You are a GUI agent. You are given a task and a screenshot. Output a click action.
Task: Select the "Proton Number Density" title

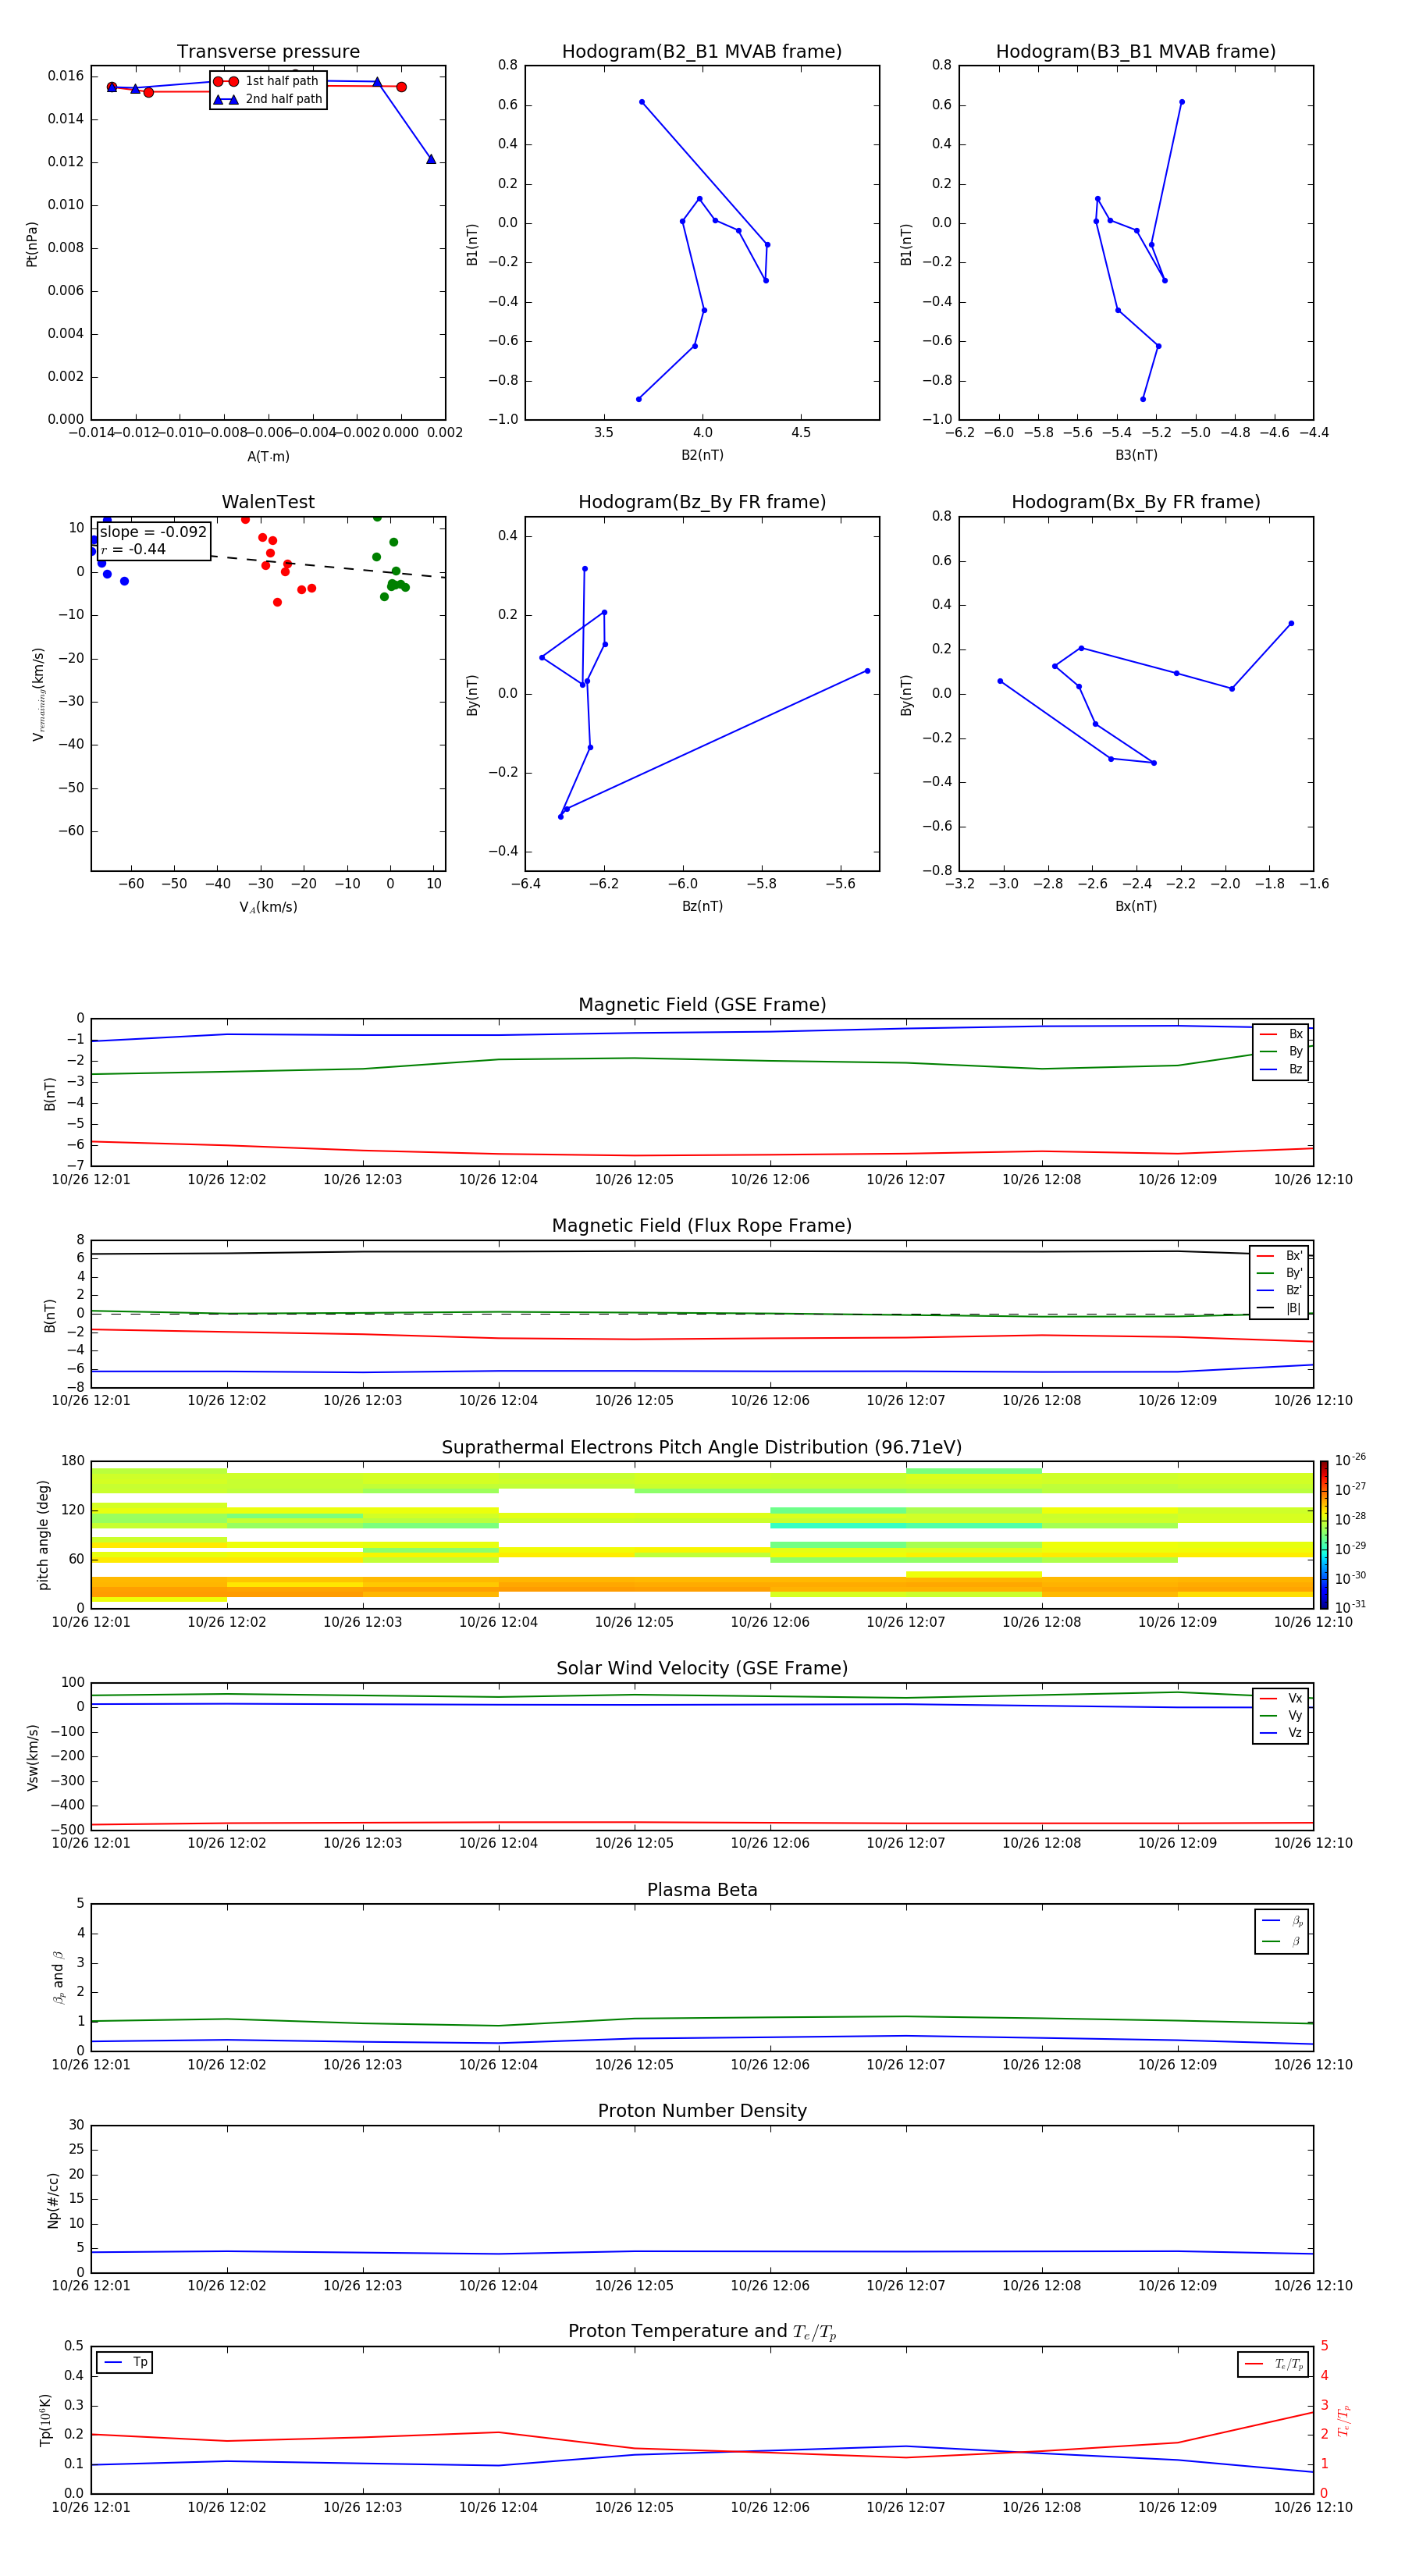[702, 2111]
